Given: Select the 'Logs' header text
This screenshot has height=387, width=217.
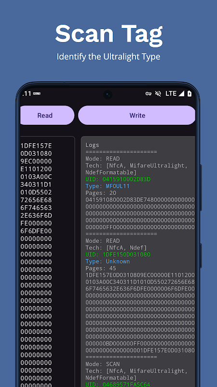Looking at the screenshot, I should point(92,145).
